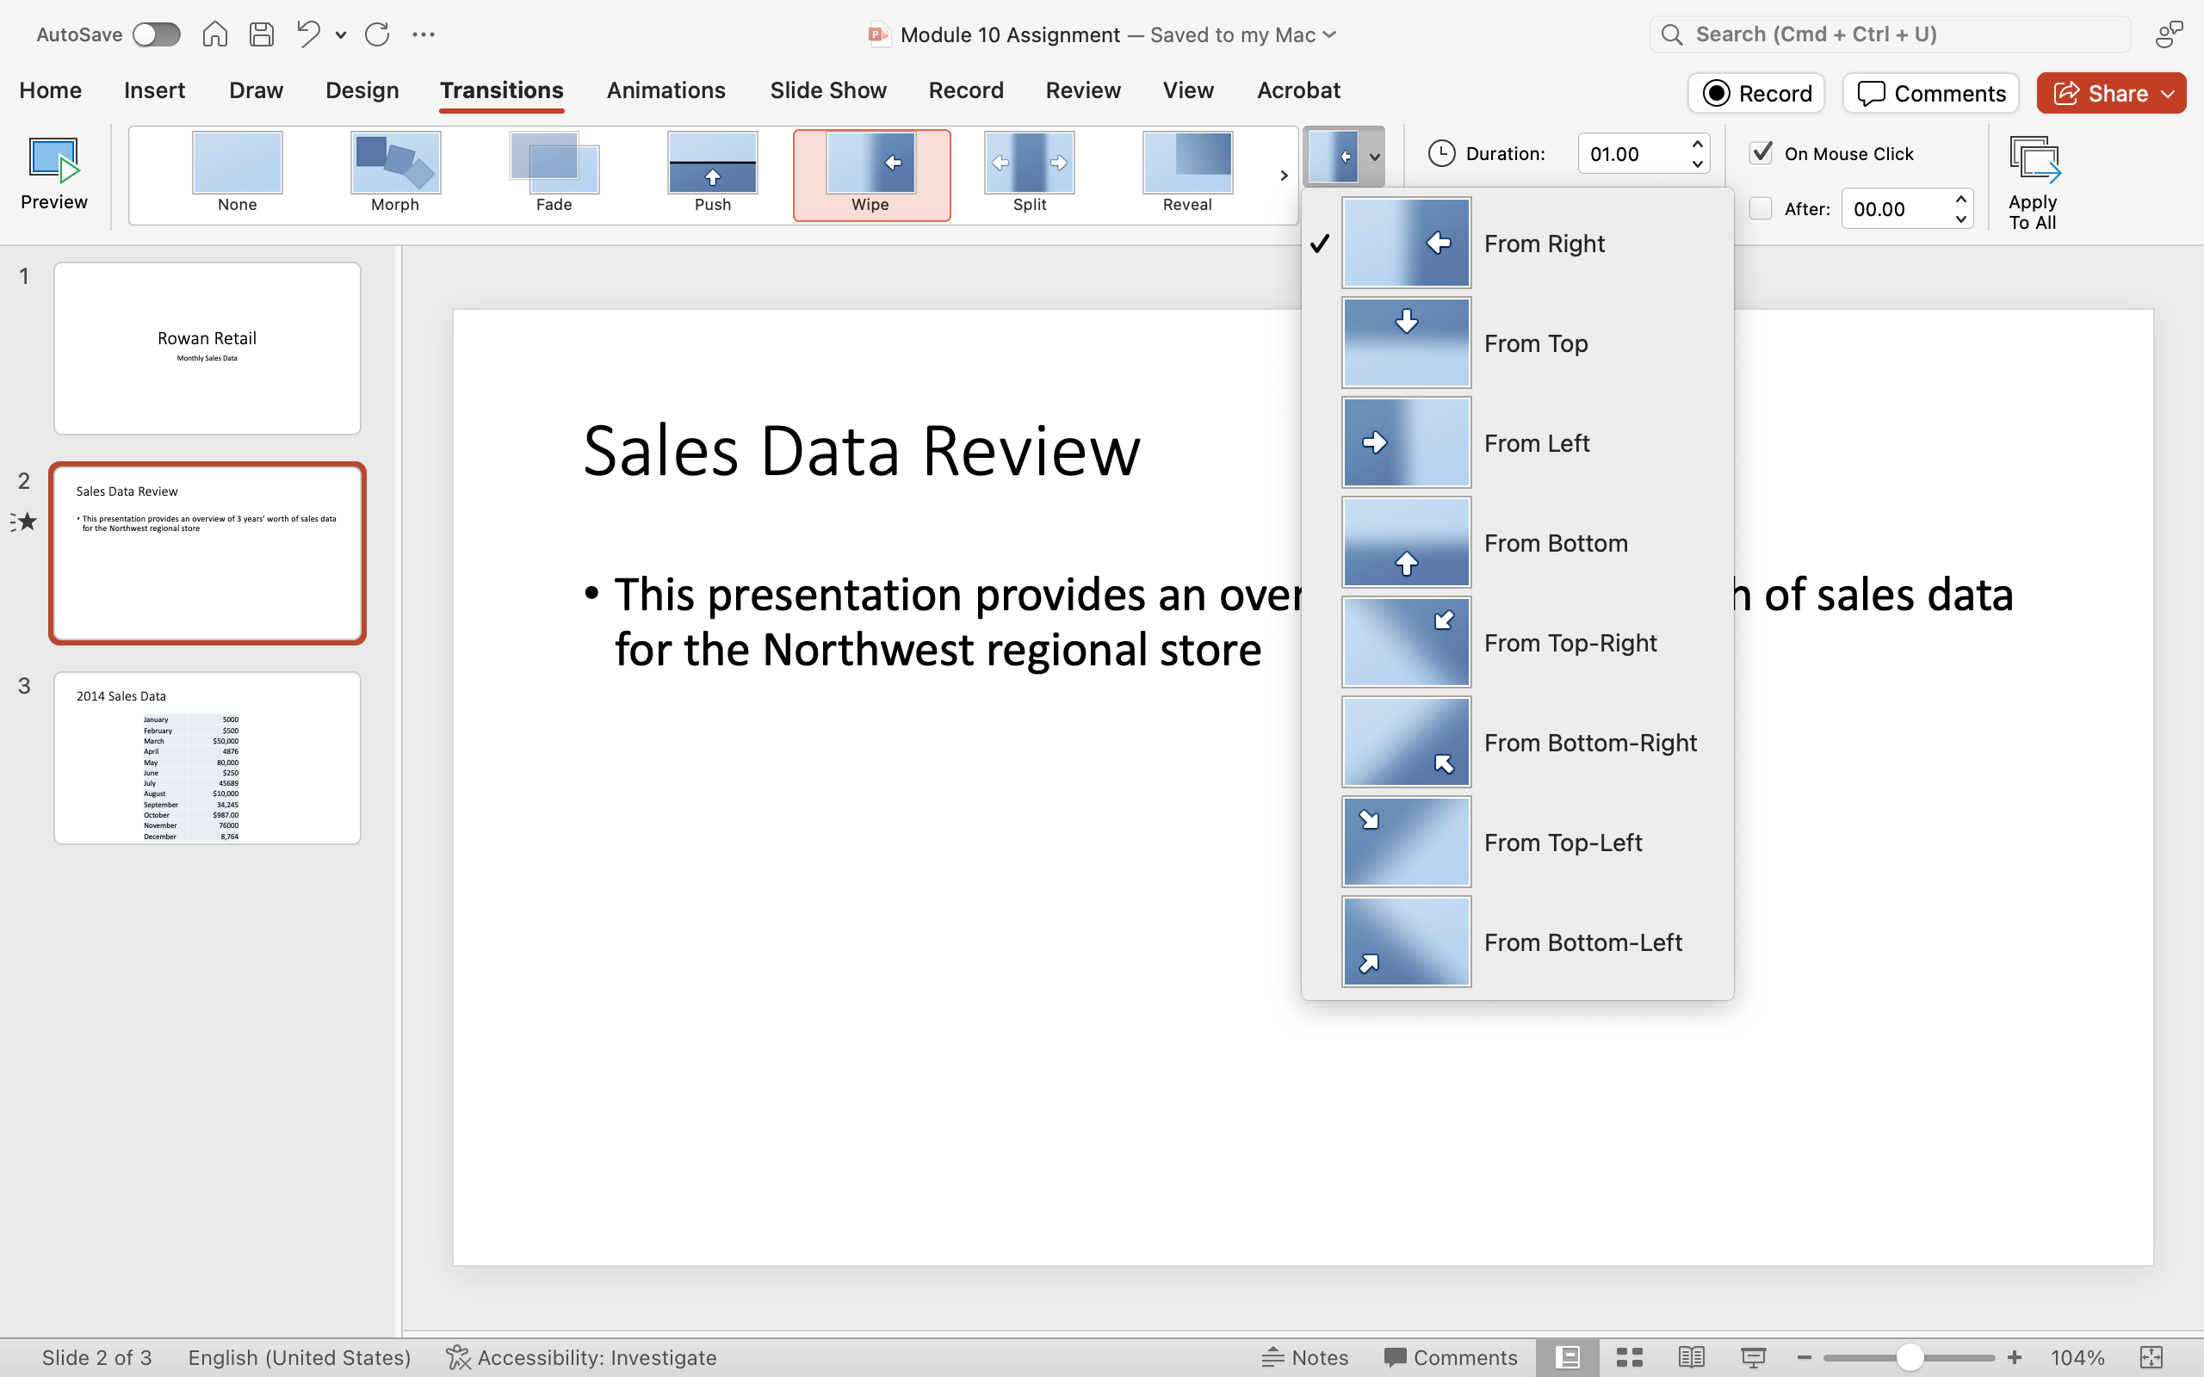Click the Undo arrow icon

(309, 34)
